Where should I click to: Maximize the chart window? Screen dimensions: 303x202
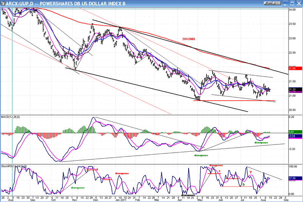click(292, 3)
